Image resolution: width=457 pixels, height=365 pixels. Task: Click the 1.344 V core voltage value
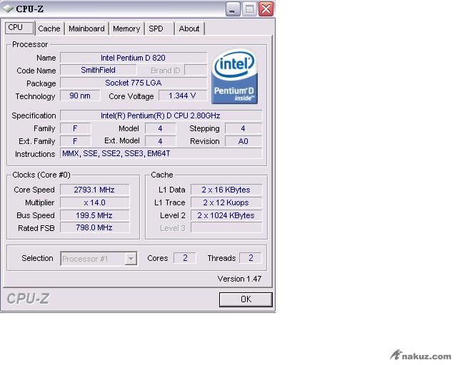pos(183,96)
